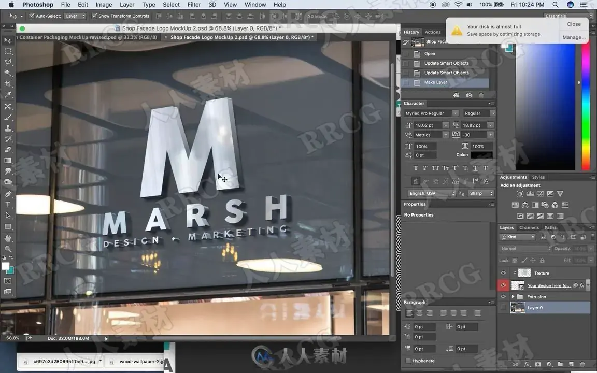This screenshot has width=597, height=373.
Task: Click the Character text color swatch
Action: (x=481, y=155)
